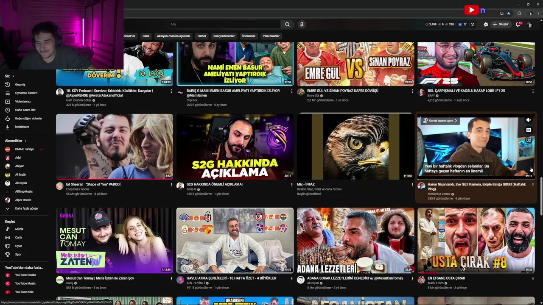This screenshot has width=543, height=305.
Task: Open options for EN EFSANE USTA ÇIRAK
Action: [533, 279]
